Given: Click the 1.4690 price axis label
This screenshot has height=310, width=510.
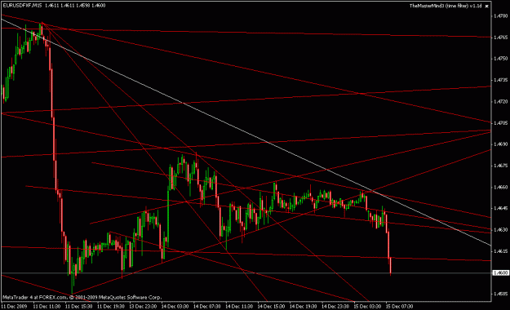Looking at the screenshot, I should click(500, 144).
